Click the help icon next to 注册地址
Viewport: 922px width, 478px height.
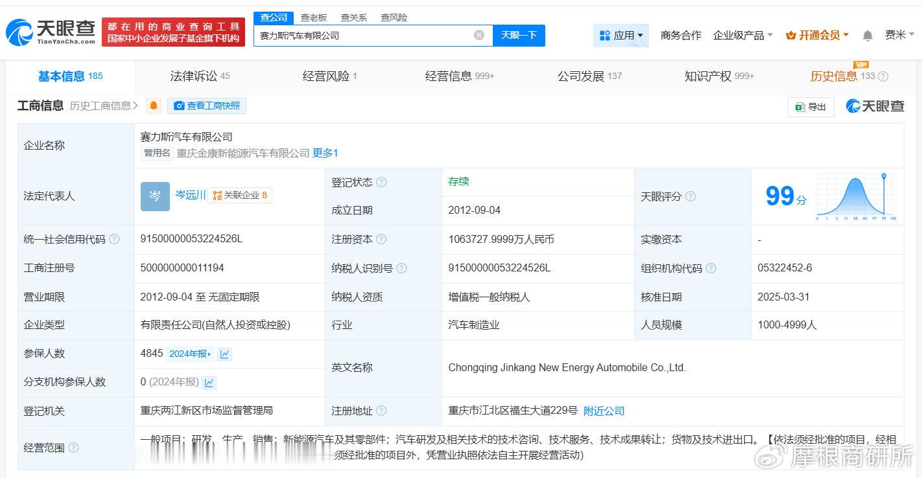(x=381, y=411)
